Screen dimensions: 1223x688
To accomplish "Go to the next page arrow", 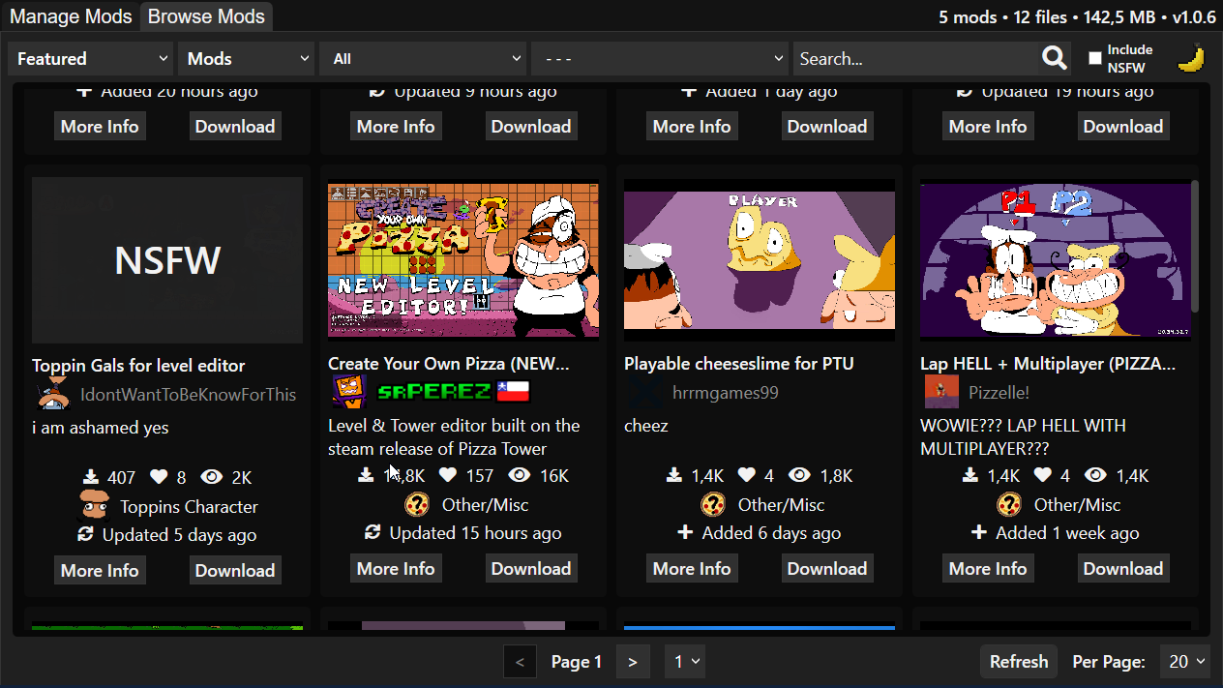I will point(633,662).
